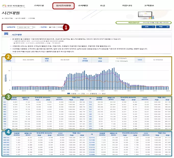Select the 30분 time interval radio button

57,27
